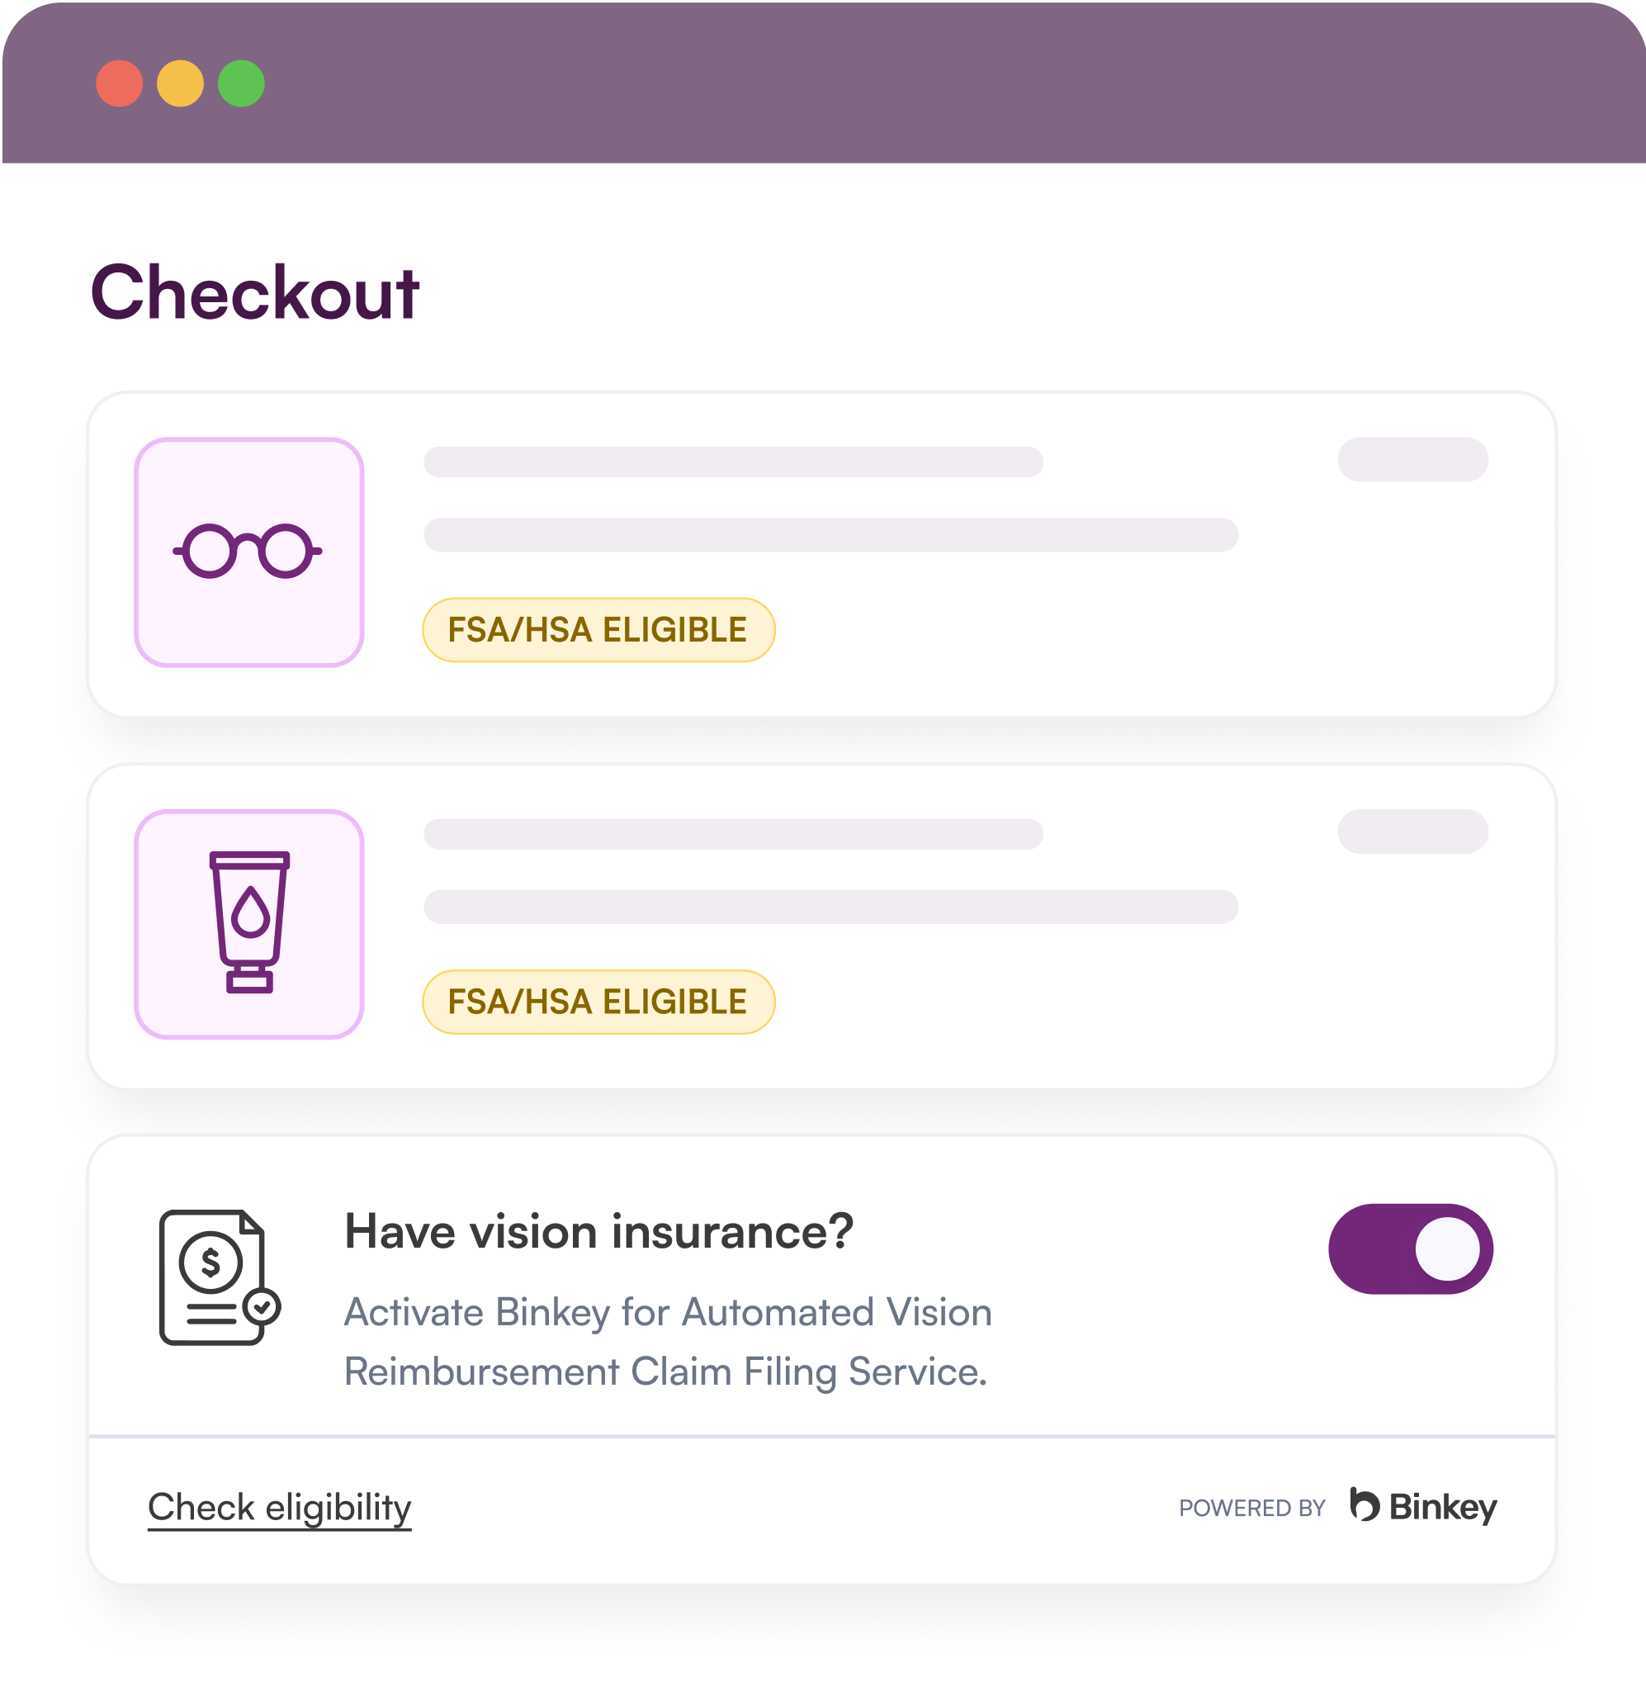Screen dimensions: 1646x1696
Task: Select the tube item's title placeholder bar
Action: (733, 834)
